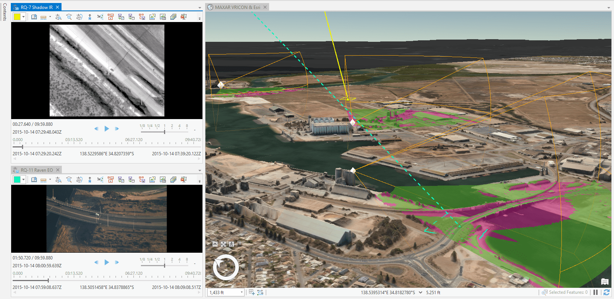The width and height of the screenshot is (614, 299).
Task: Click the cyan color swatch for RQ-11
Action: click(x=17, y=180)
